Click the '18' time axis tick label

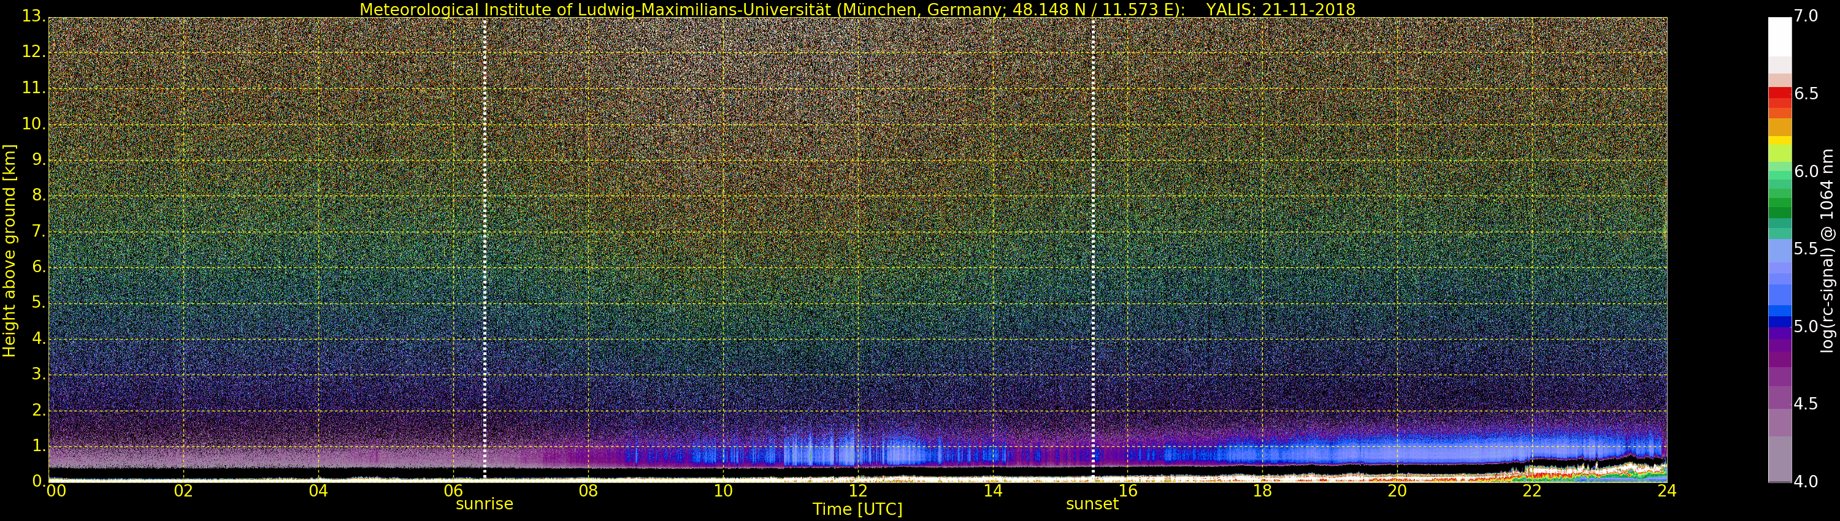(x=1263, y=490)
